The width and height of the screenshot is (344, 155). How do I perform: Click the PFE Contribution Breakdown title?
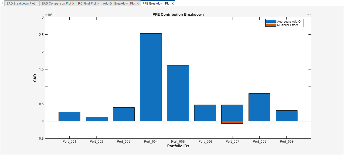178,15
